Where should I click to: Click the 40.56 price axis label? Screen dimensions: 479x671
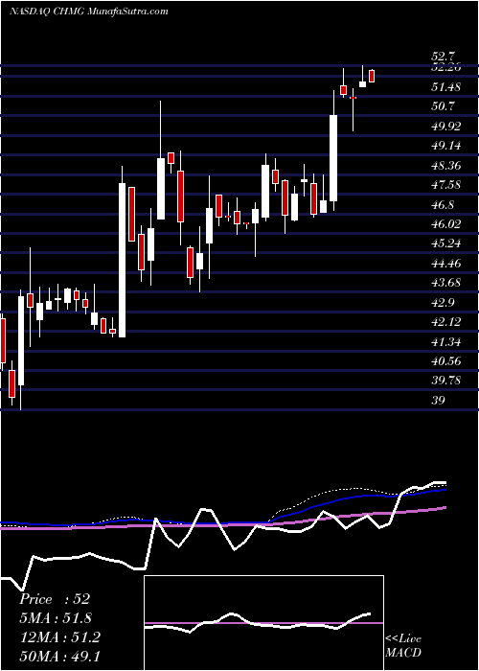446,361
